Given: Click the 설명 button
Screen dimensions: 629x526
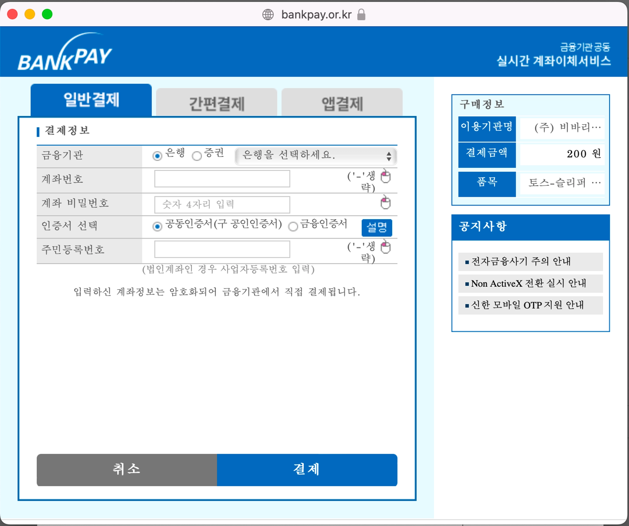Looking at the screenshot, I should (376, 227).
